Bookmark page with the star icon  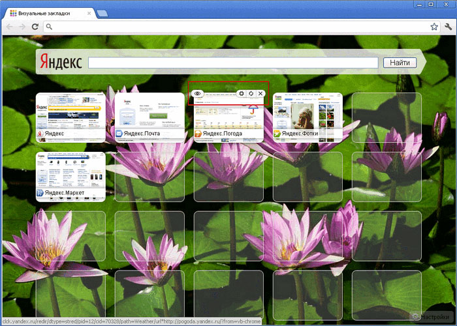pyautogui.click(x=433, y=27)
